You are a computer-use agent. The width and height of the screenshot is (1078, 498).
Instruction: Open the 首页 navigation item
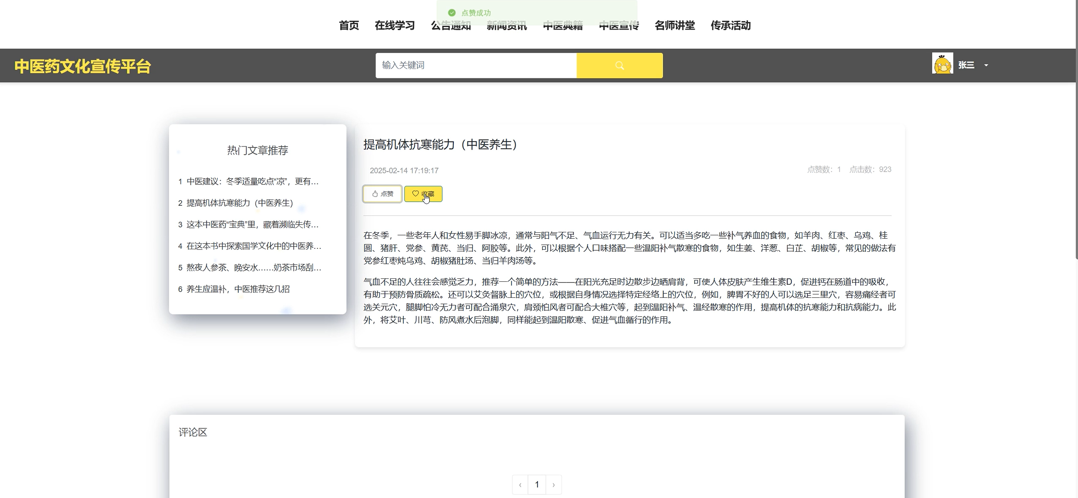tap(349, 25)
